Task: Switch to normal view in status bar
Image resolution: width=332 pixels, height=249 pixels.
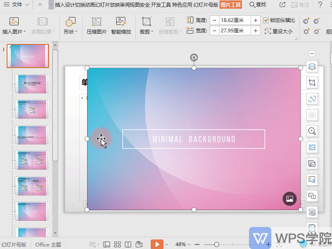Action: [x=107, y=244]
